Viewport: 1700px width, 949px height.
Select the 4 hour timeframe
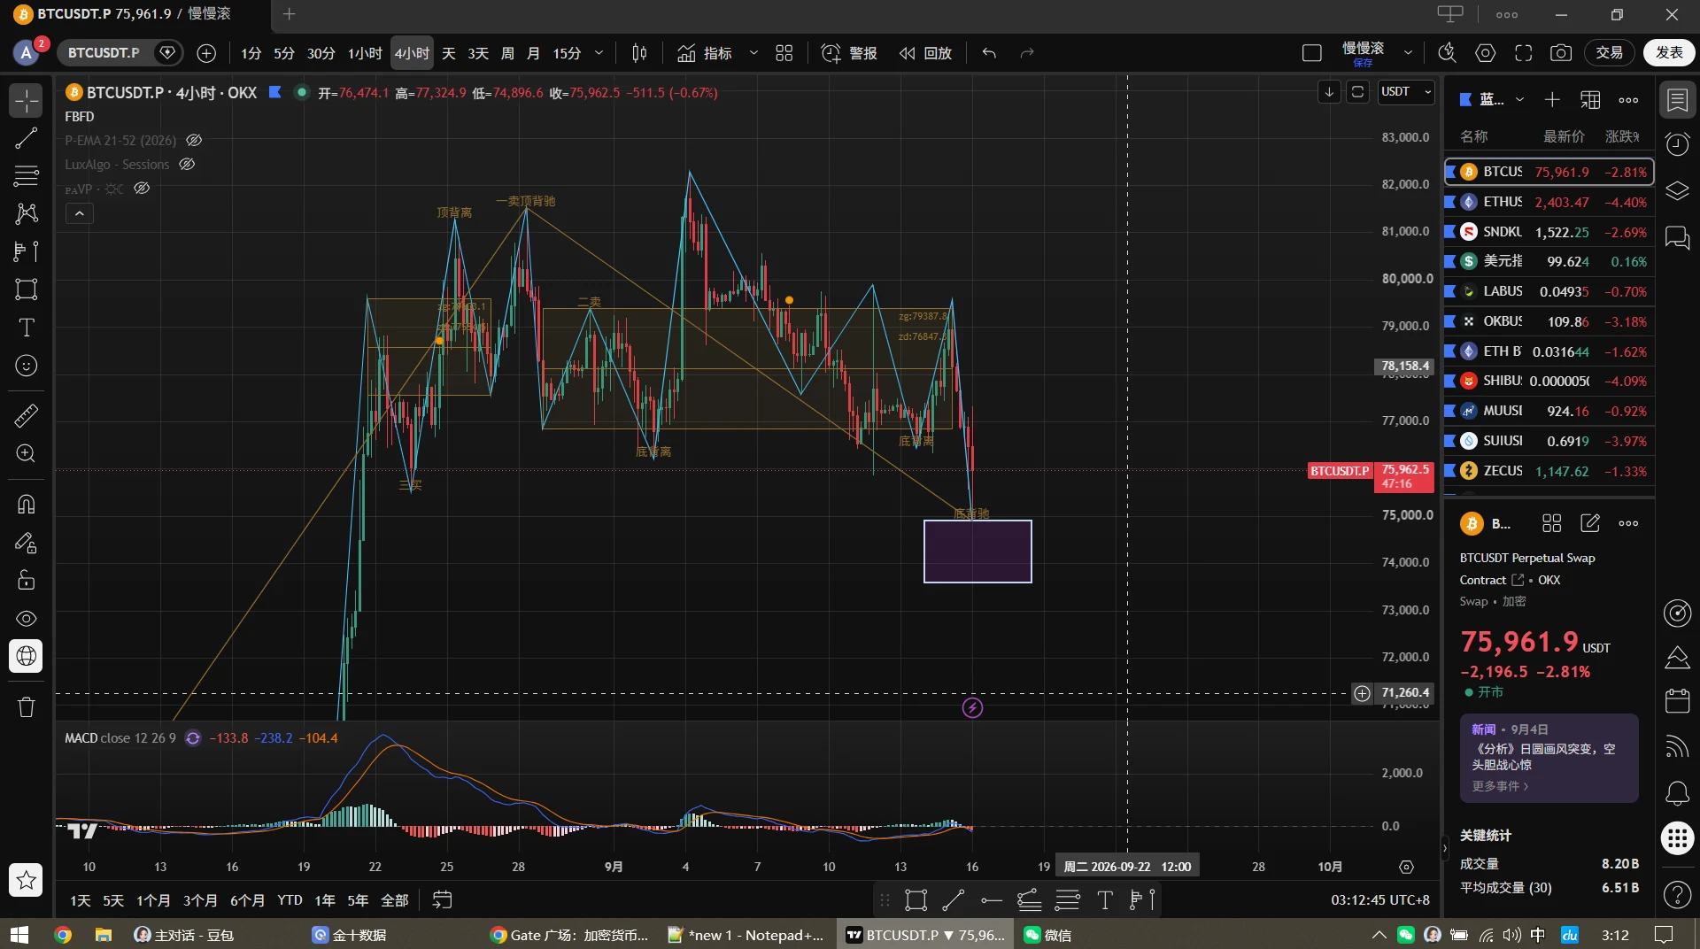click(412, 53)
